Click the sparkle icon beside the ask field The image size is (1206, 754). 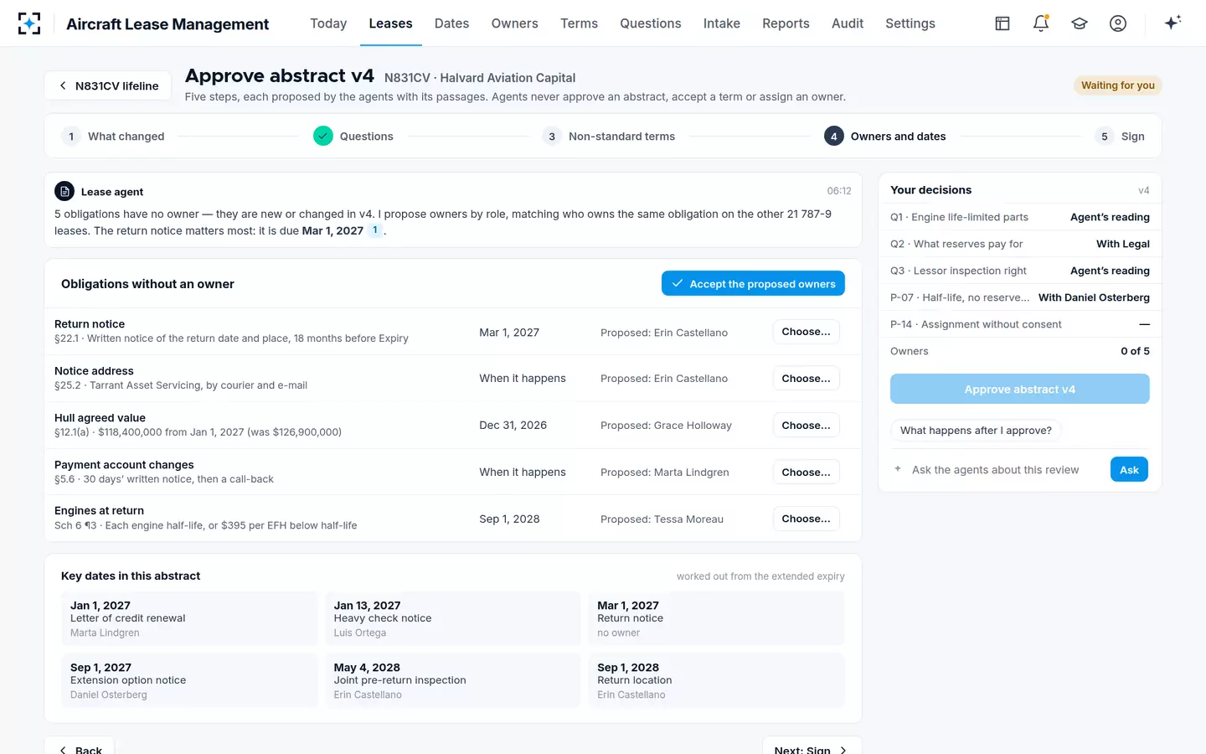pyautogui.click(x=898, y=469)
